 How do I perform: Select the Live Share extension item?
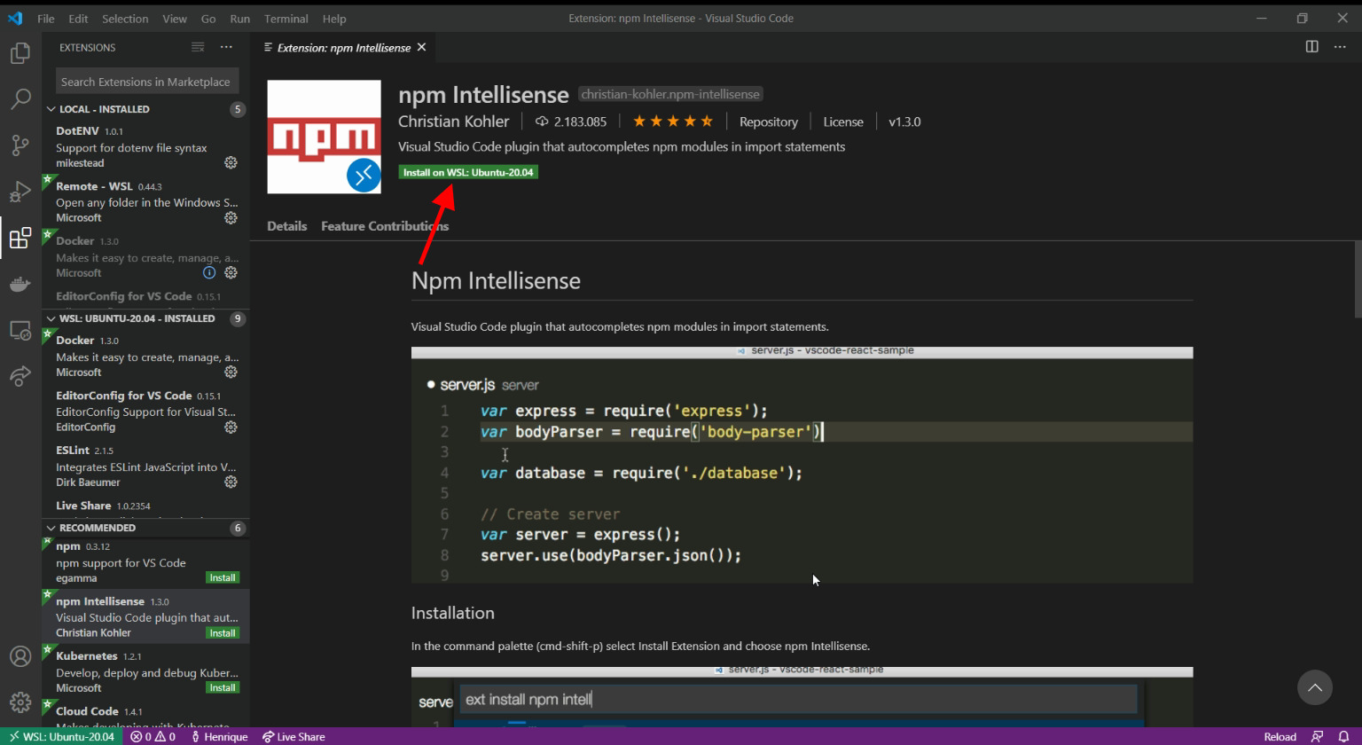pos(145,506)
